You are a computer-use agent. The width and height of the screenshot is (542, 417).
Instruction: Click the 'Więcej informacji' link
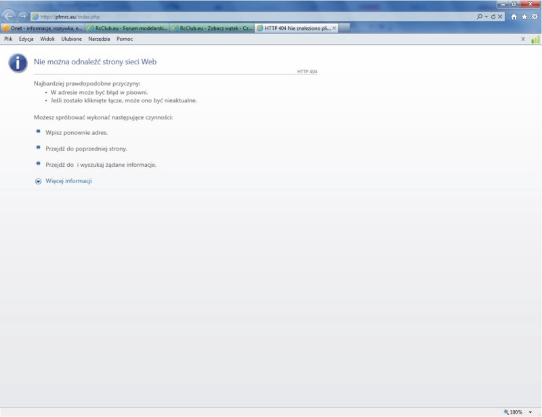point(68,181)
